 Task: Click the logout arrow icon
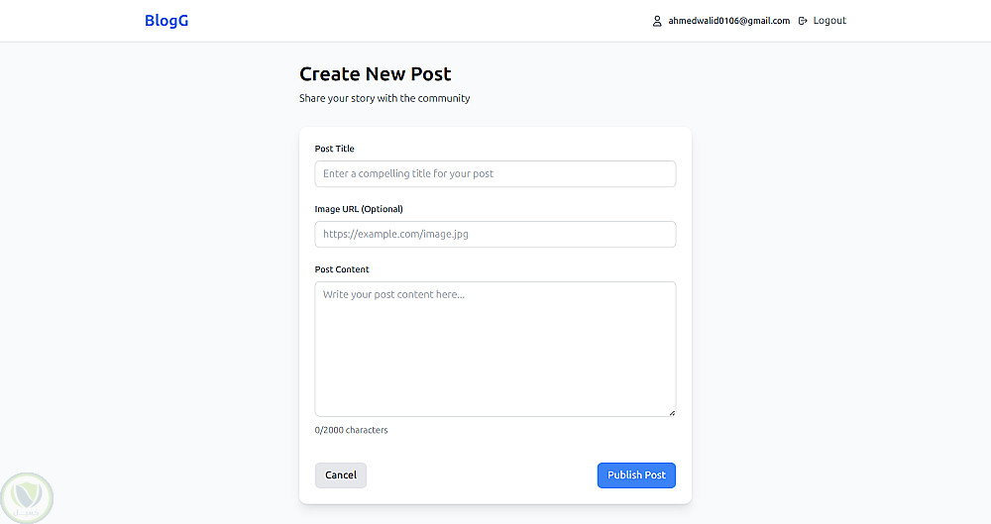(x=803, y=21)
